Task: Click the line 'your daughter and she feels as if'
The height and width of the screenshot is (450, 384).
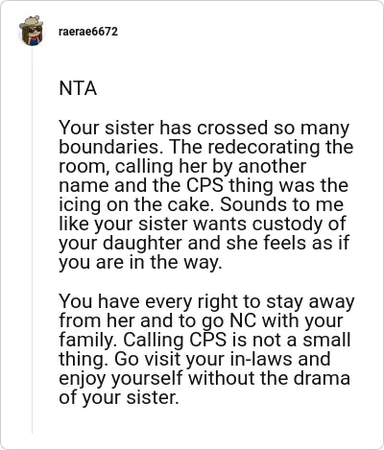Action: click(x=204, y=243)
